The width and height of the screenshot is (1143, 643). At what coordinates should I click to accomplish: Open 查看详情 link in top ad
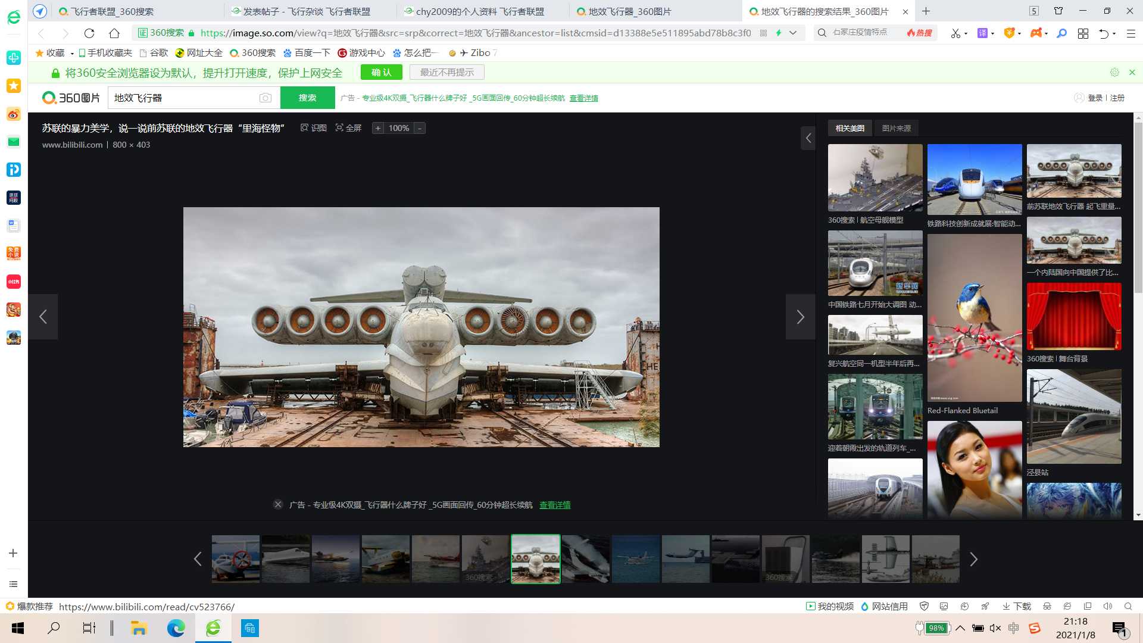[583, 98]
